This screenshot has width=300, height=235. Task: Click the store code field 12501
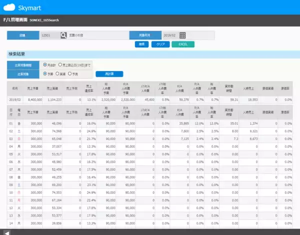point(49,35)
